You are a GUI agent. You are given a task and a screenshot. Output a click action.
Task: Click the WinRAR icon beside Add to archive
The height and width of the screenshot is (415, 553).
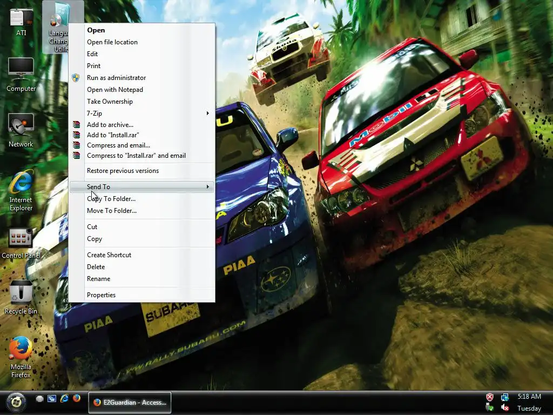point(76,125)
